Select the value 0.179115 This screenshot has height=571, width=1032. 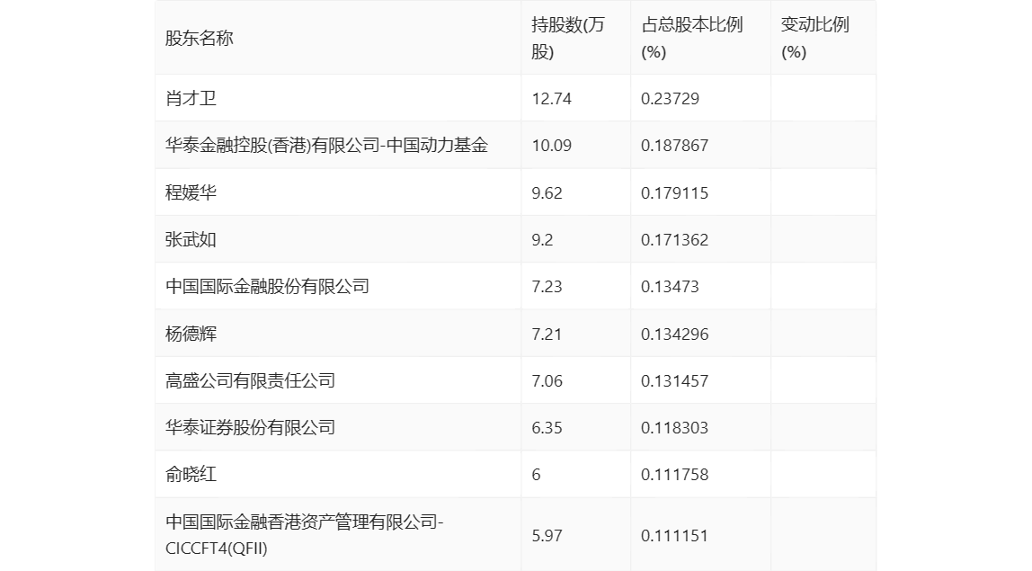[x=674, y=193]
